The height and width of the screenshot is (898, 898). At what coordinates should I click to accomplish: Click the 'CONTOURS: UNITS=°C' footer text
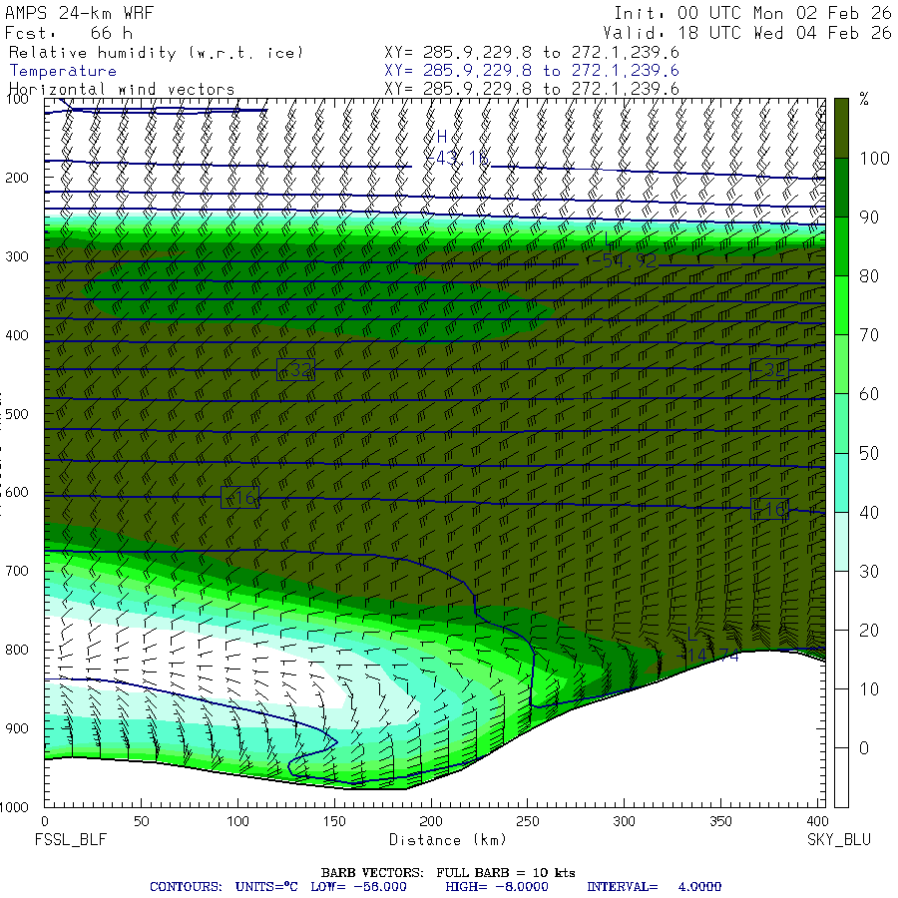pos(224,887)
